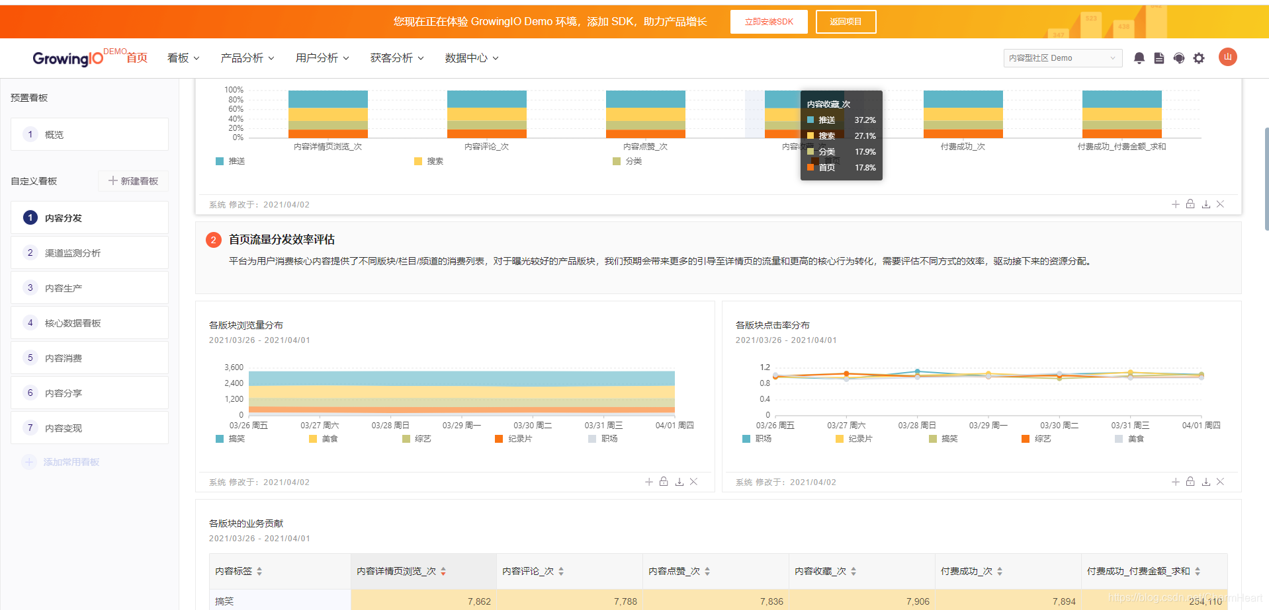Download 各版块点击率分布 chart data
This screenshot has width=1269, height=610.
click(1206, 482)
